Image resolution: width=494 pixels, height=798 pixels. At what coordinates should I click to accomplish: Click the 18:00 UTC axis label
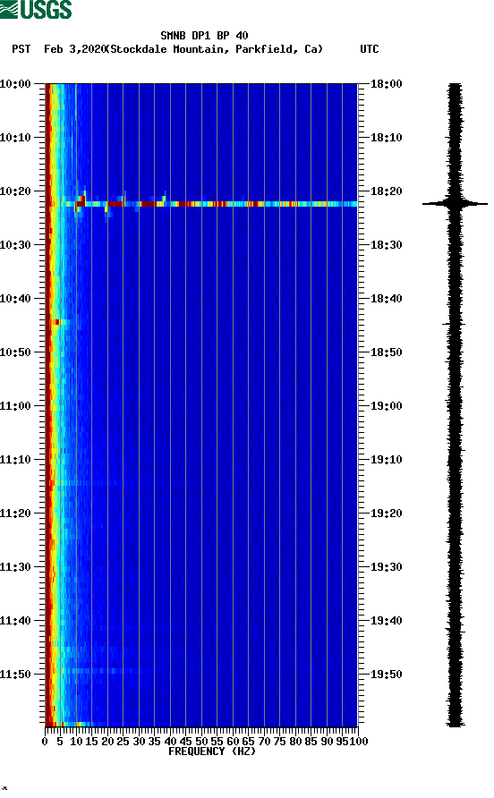pyautogui.click(x=386, y=84)
